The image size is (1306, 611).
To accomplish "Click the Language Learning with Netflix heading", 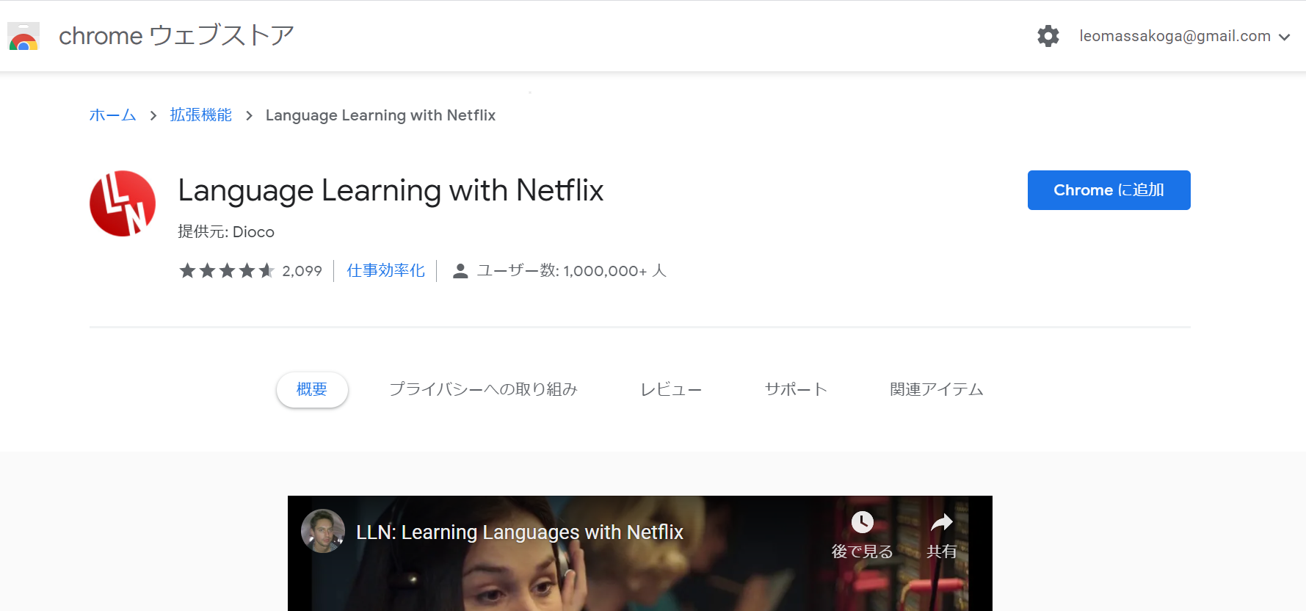I will 391,190.
